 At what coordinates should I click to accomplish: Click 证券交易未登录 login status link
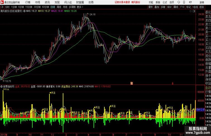(x=122, y=2)
